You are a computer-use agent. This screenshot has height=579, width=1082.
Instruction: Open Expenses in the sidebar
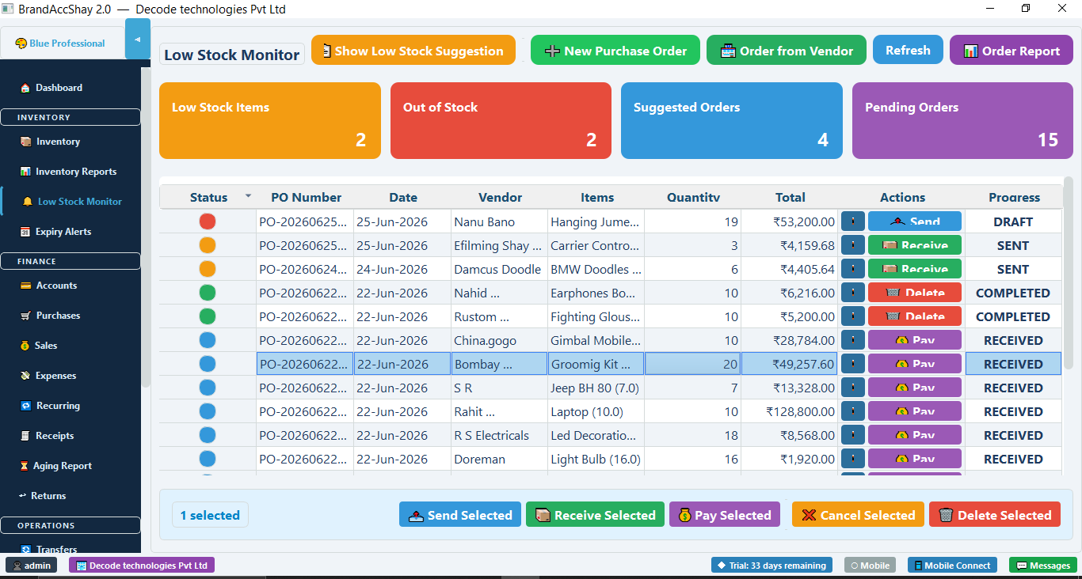pyautogui.click(x=48, y=376)
